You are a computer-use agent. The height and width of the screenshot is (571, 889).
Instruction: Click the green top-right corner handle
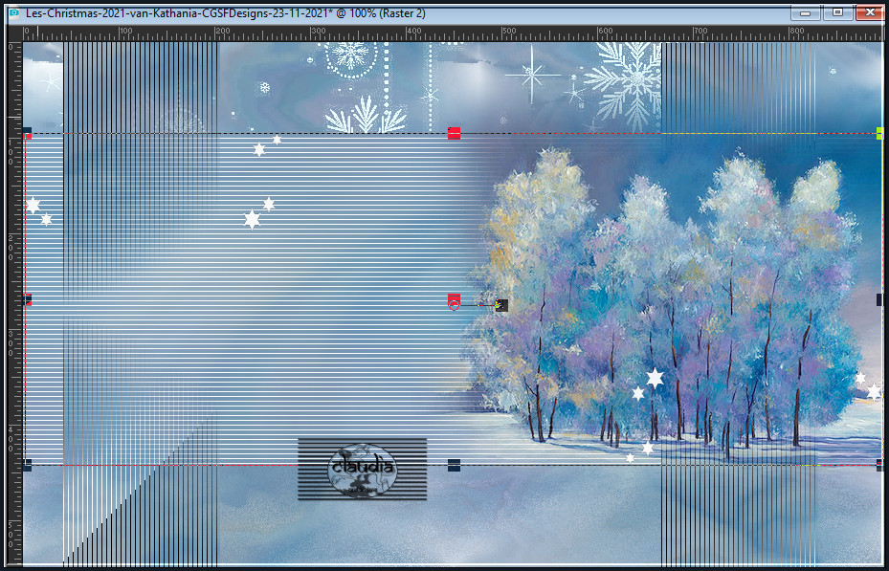pyautogui.click(x=880, y=133)
